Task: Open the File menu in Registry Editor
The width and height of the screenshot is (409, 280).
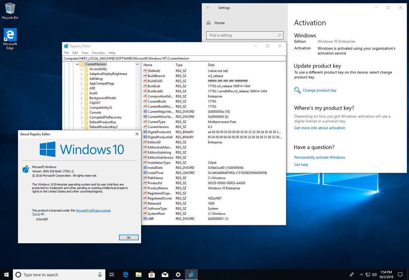Action: coord(66,53)
